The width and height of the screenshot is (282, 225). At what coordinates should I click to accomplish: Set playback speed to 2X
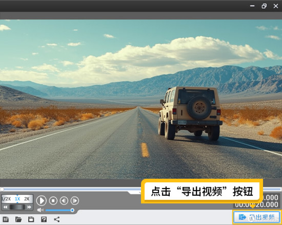(27, 199)
